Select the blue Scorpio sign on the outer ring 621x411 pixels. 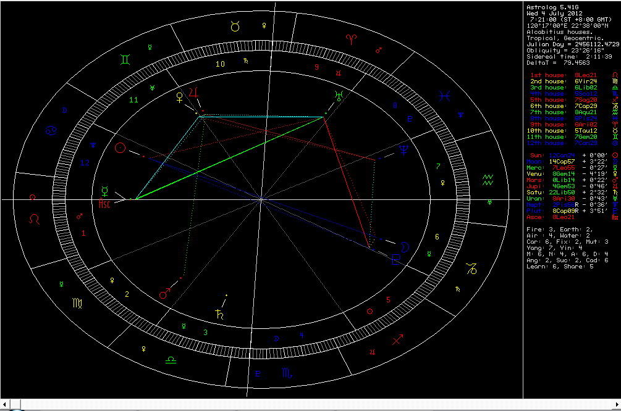click(288, 373)
